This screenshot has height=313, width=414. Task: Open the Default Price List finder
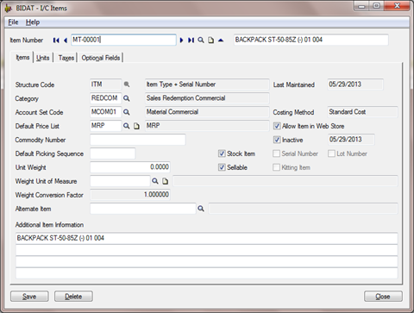click(127, 126)
